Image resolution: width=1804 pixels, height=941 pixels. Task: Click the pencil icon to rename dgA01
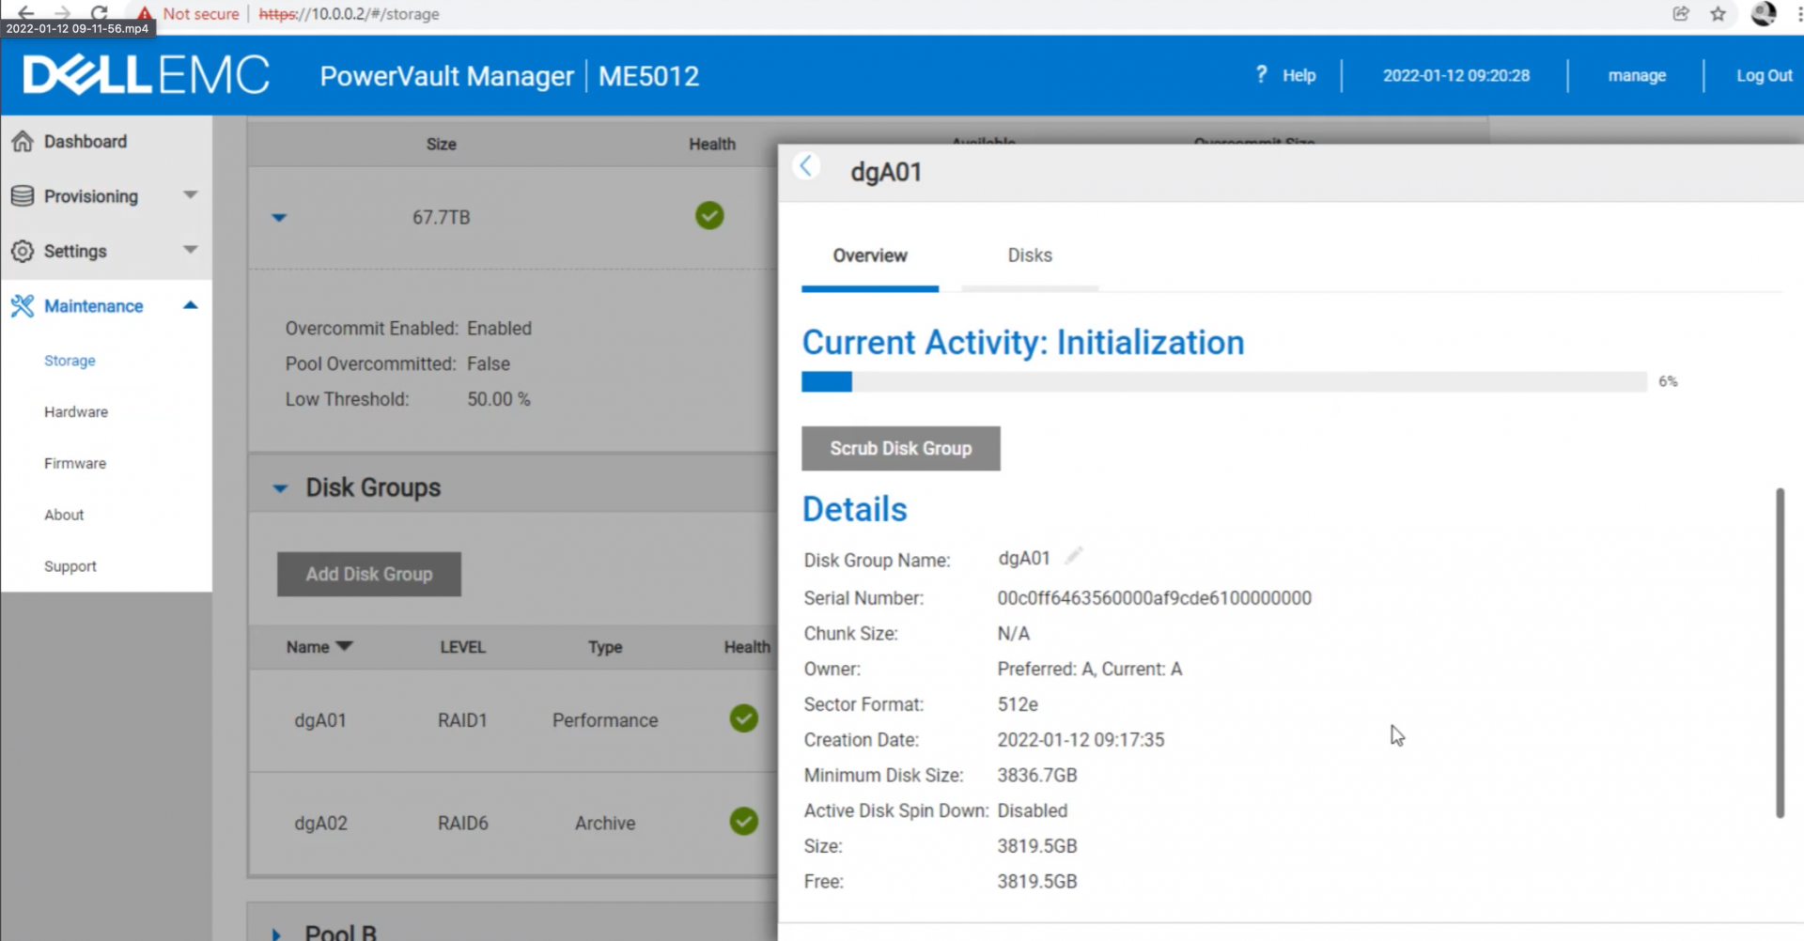coord(1073,557)
